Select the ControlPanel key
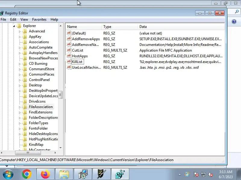The image size is (241, 180). pos(39,80)
